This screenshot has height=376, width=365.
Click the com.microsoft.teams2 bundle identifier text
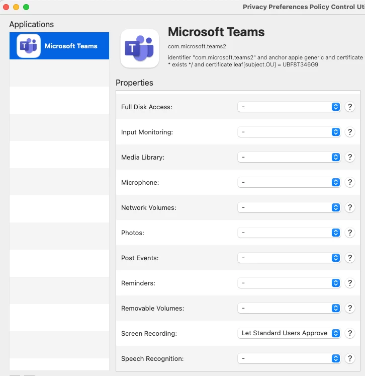point(197,46)
